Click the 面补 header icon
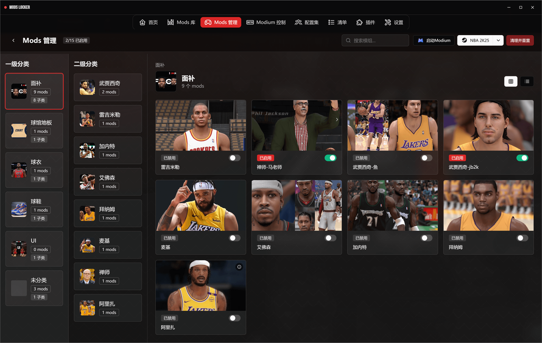The width and height of the screenshot is (542, 343). [165, 81]
